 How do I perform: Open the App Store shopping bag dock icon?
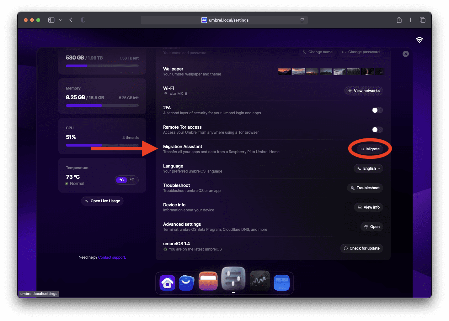click(x=186, y=282)
